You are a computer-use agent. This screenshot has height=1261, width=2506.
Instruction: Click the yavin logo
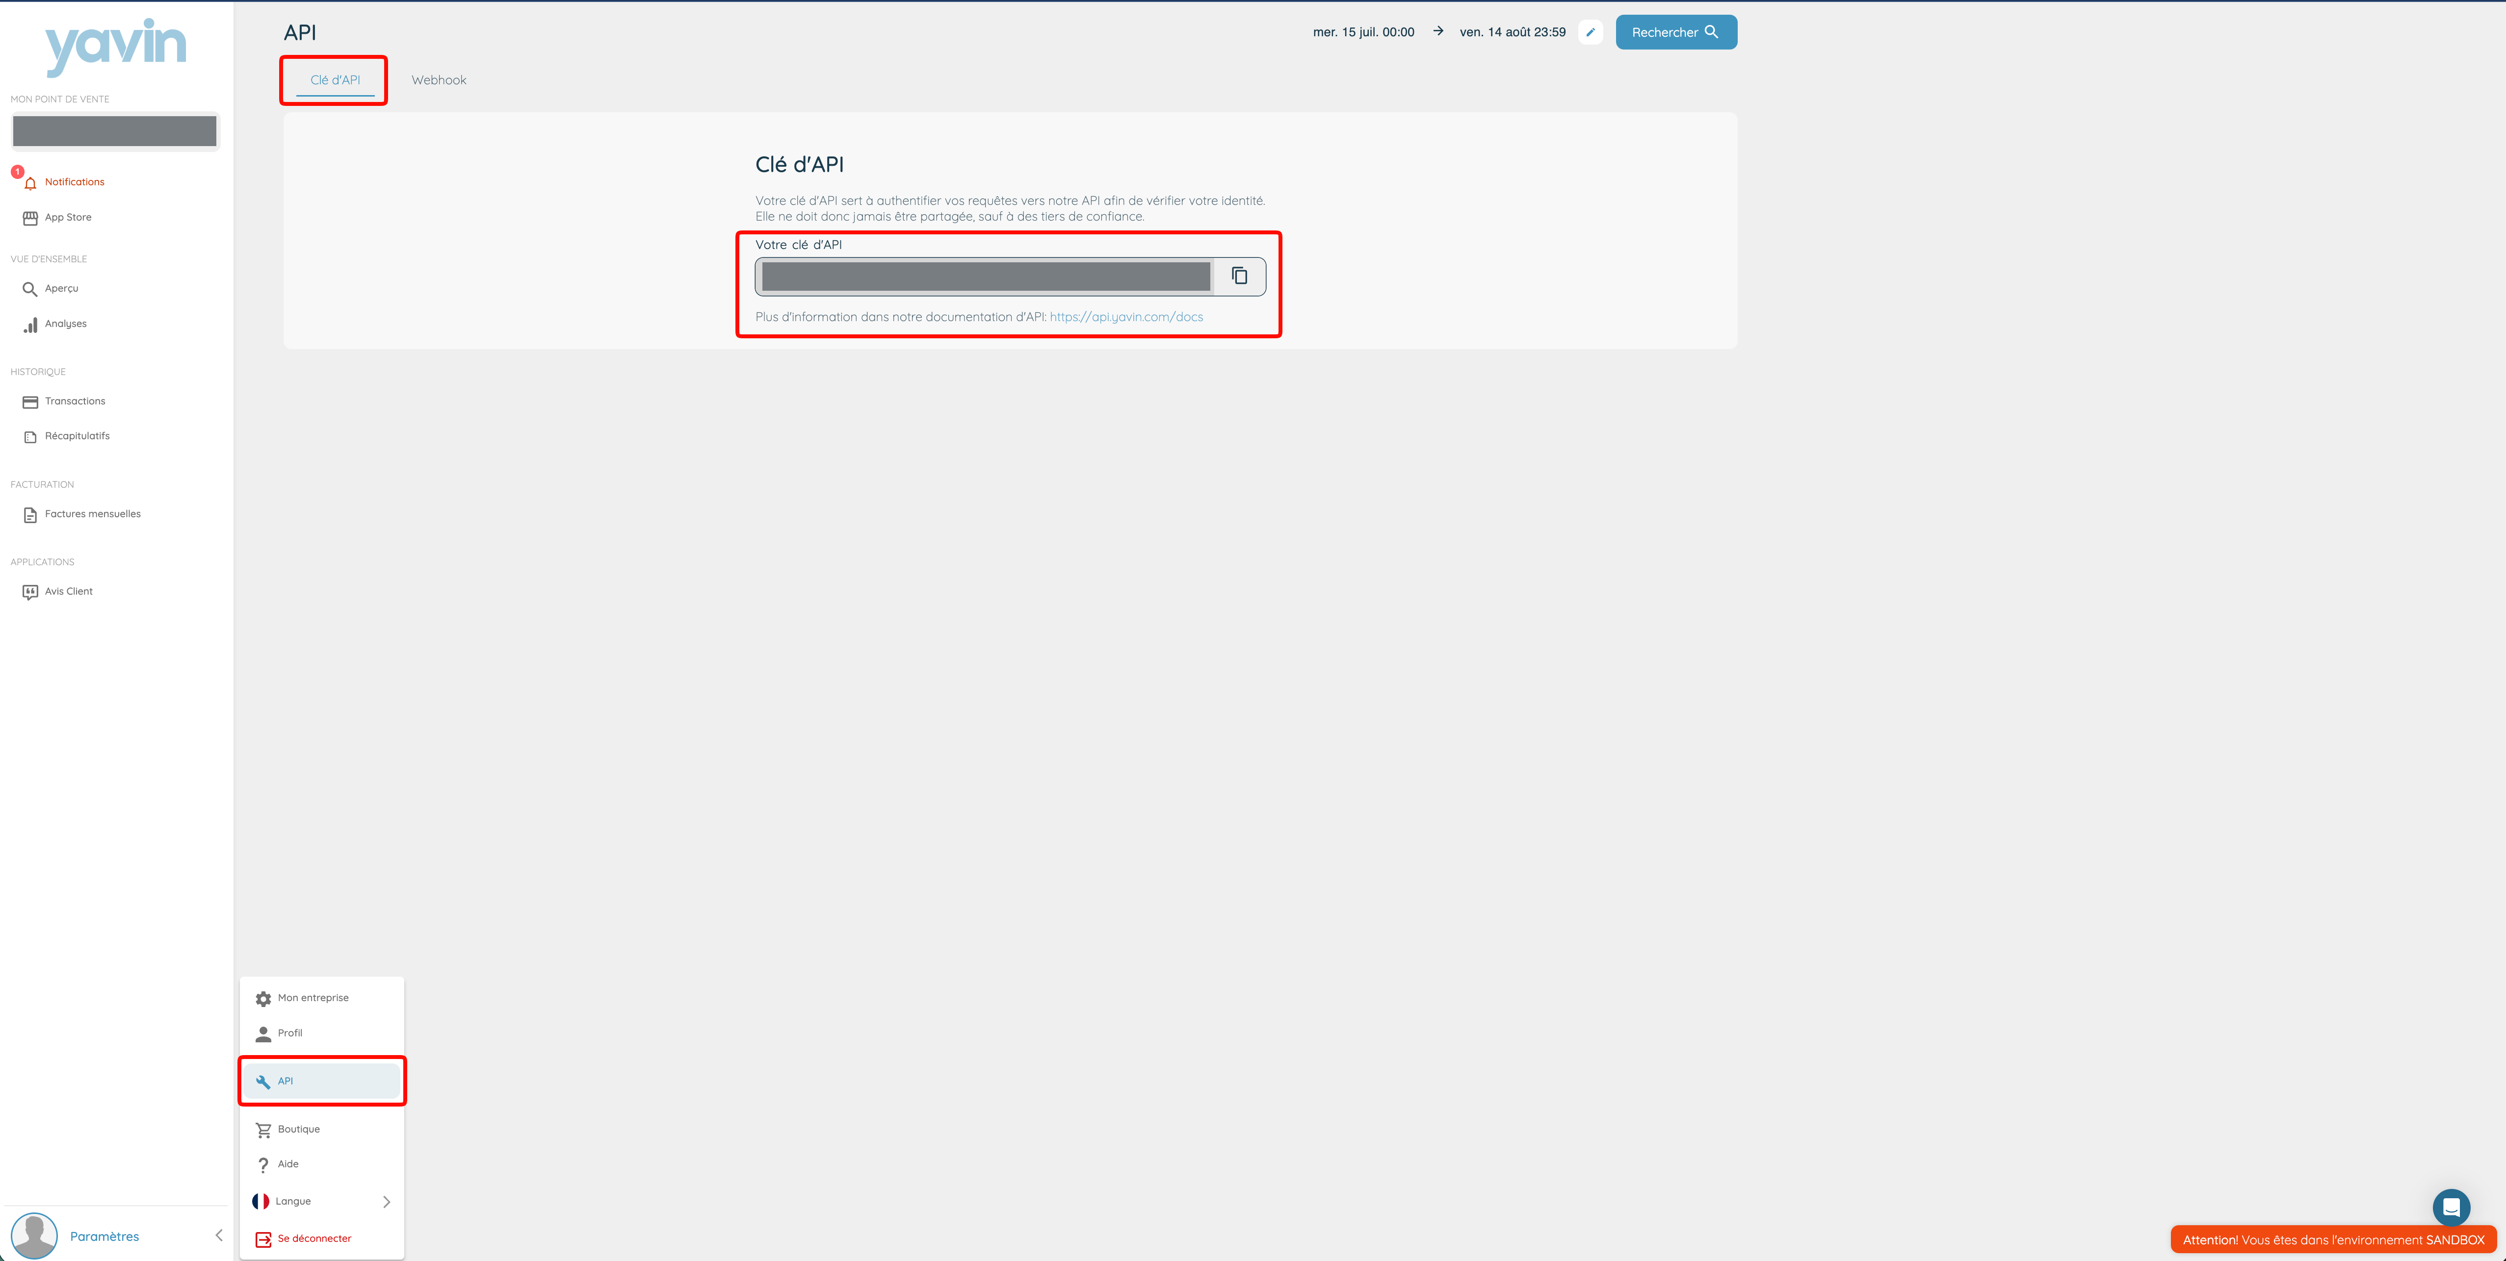(115, 47)
